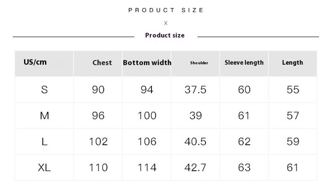Click chest value 90 for size S
This screenshot has width=331, height=191.
click(98, 90)
